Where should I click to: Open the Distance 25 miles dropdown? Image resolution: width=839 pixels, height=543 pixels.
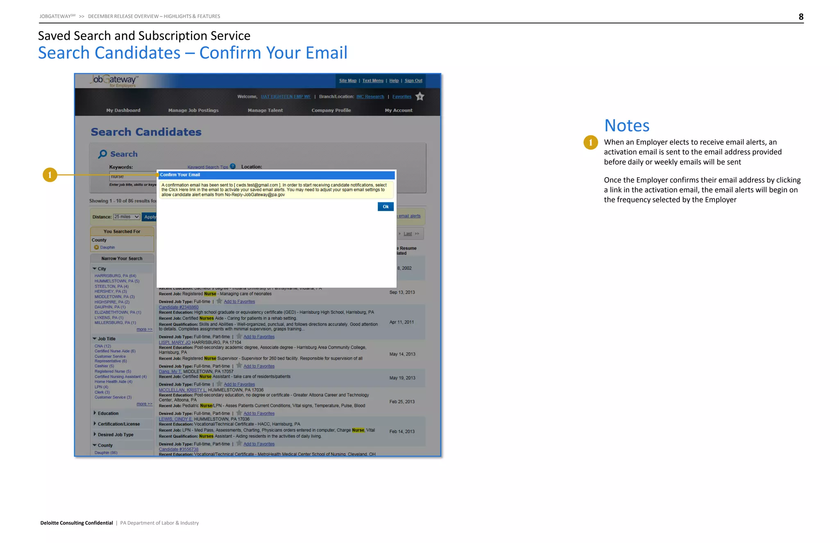point(127,217)
